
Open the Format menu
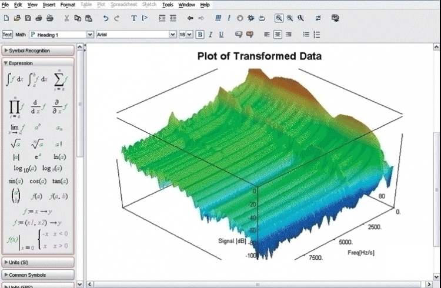68,5
